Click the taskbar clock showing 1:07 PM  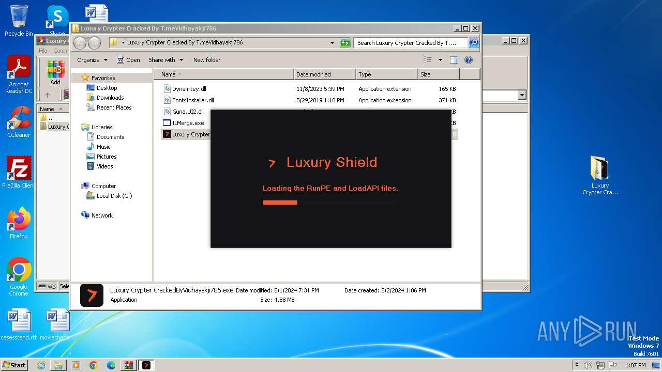coord(635,365)
